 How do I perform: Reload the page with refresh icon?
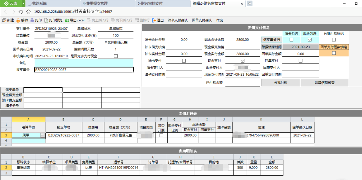pyautogui.click(x=21, y=12)
